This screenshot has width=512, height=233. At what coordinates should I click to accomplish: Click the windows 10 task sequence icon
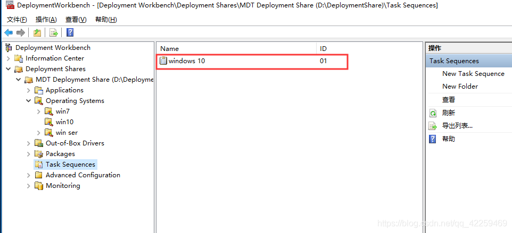pyautogui.click(x=163, y=61)
